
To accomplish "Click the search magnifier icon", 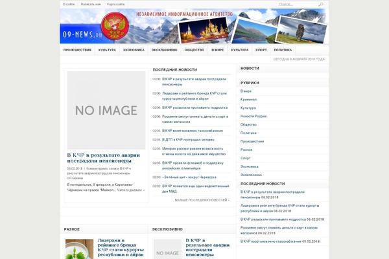I will tap(320, 5).
